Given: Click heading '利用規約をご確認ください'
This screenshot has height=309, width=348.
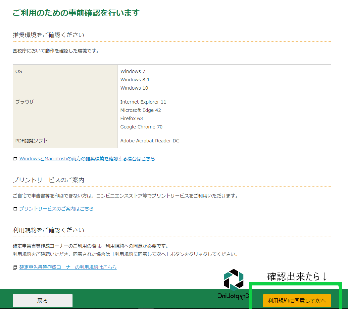Looking at the screenshot, I should [x=49, y=230].
